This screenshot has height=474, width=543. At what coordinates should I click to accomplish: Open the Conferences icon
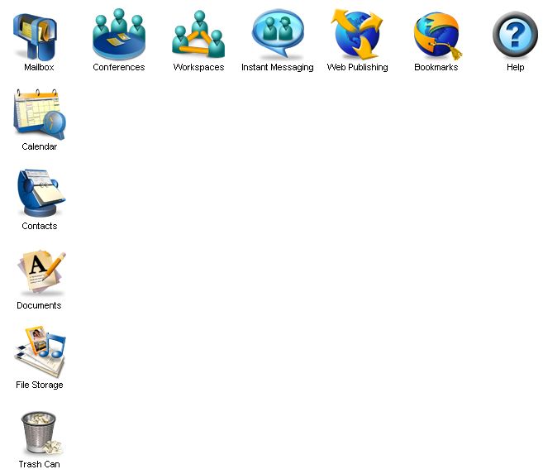(x=119, y=34)
